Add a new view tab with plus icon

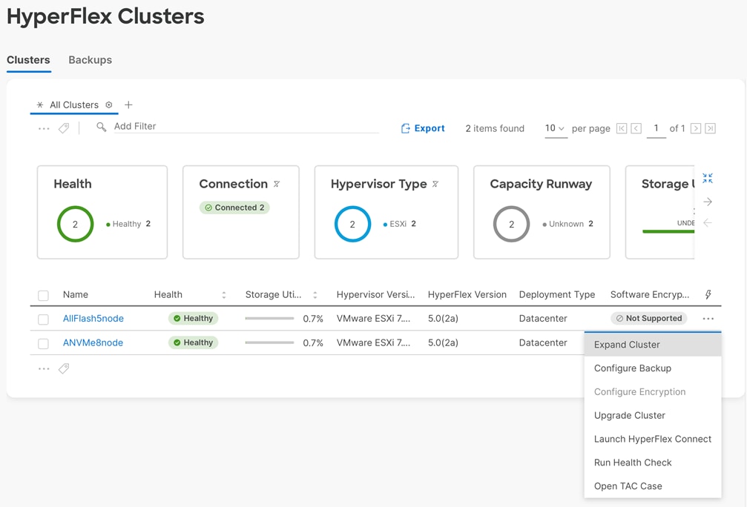(128, 105)
